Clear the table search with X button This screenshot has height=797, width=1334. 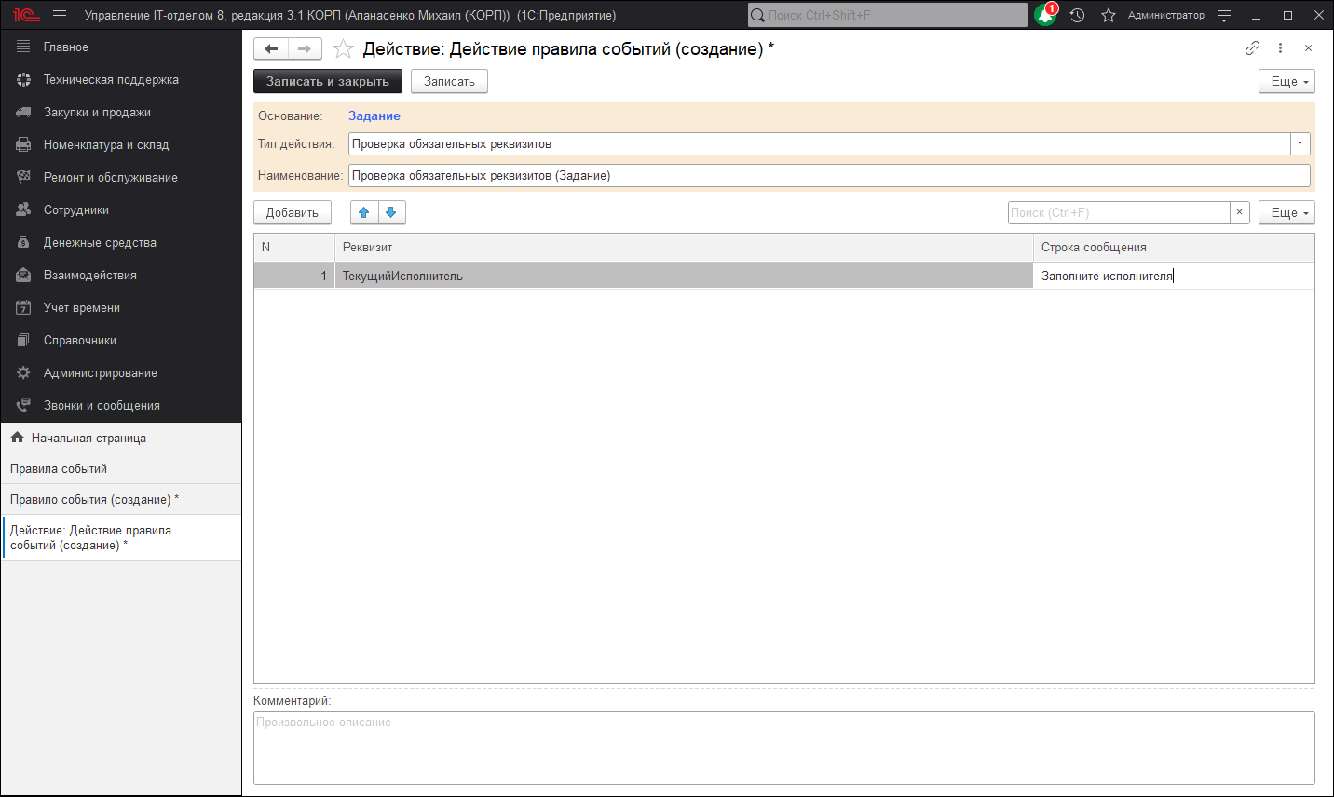1239,212
